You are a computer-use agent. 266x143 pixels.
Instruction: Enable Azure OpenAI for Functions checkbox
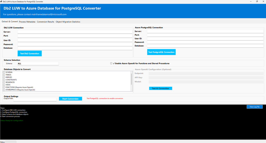[111, 63]
